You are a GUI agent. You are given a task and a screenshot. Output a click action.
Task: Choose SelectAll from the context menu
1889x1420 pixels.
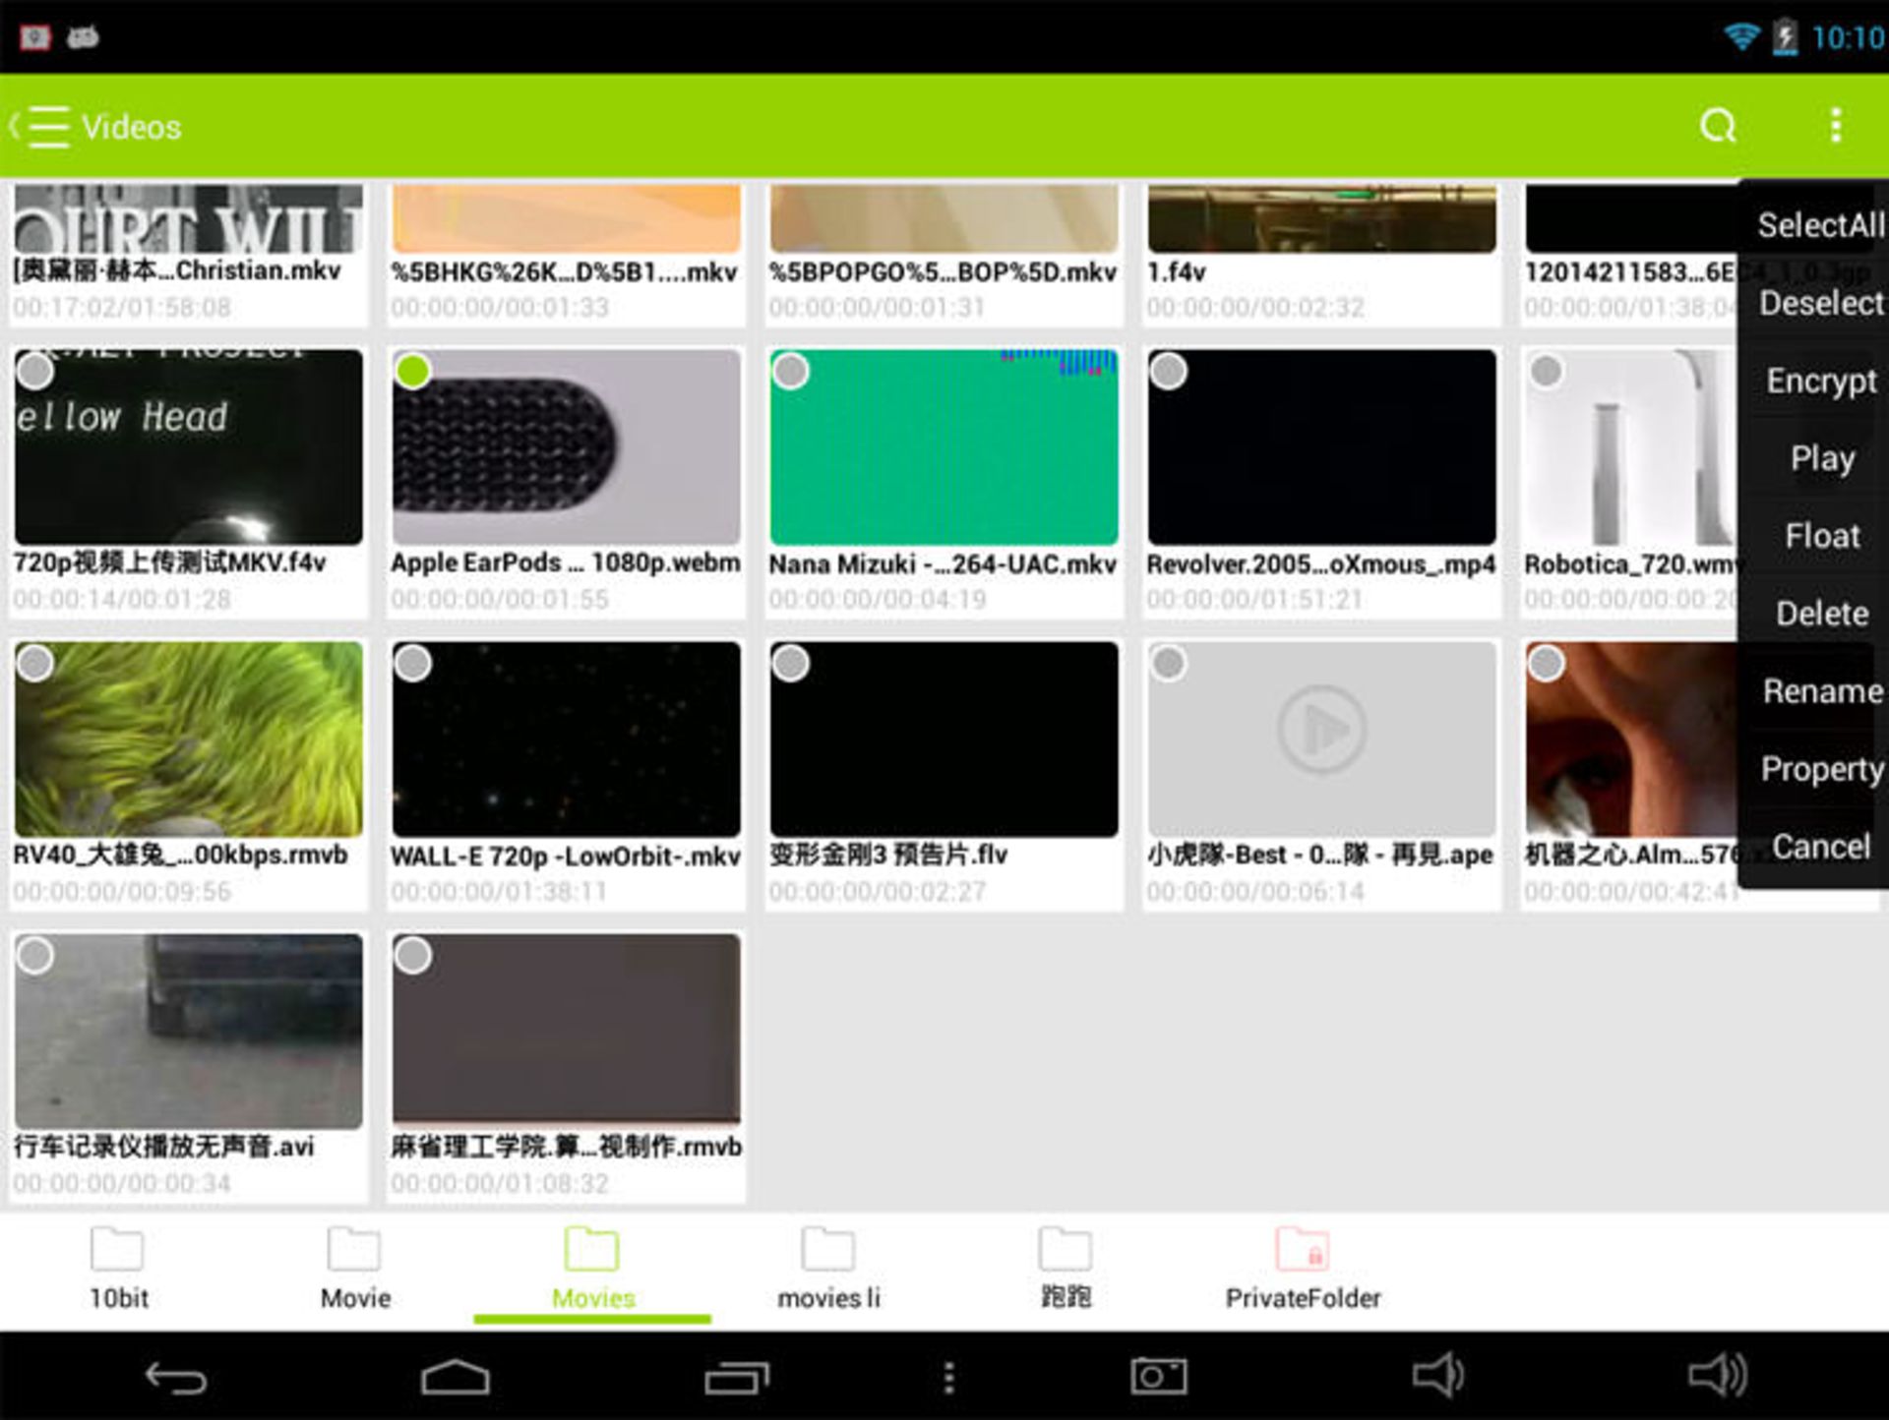[x=1818, y=224]
